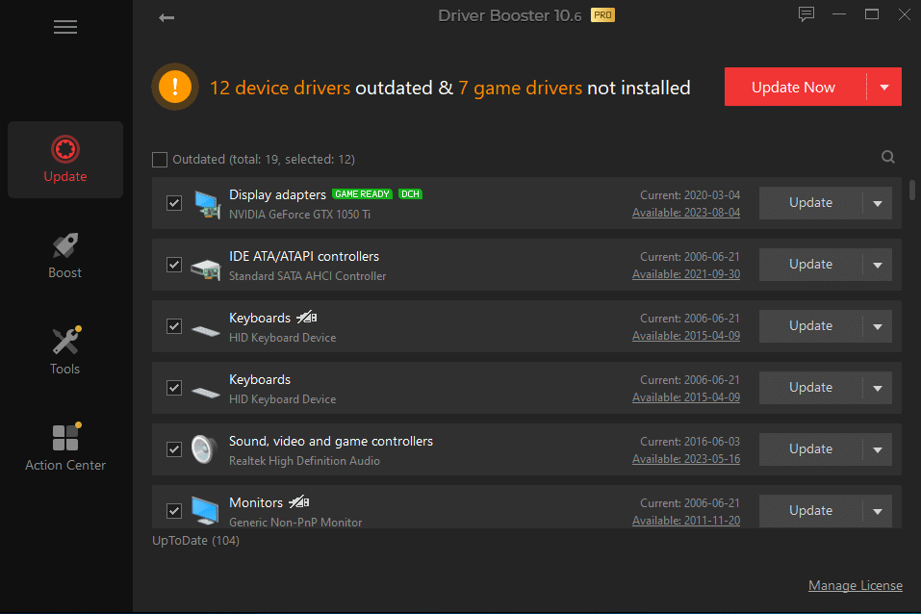This screenshot has height=614, width=921.
Task: Toggle the Outdated select-all checkbox
Action: coord(160,159)
